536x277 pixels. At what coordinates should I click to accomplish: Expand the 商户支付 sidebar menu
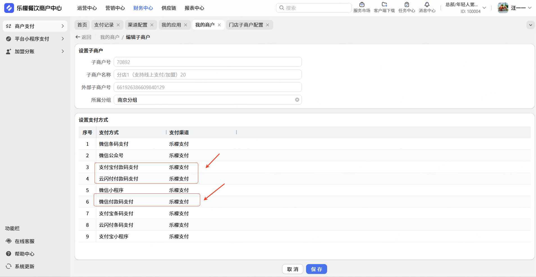pyautogui.click(x=63, y=26)
